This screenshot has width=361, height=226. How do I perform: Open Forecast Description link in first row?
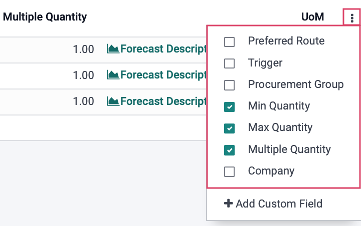[163, 48]
